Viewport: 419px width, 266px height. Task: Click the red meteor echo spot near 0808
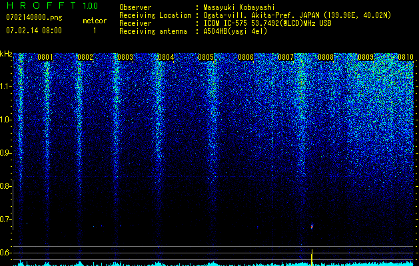pyautogui.click(x=312, y=227)
